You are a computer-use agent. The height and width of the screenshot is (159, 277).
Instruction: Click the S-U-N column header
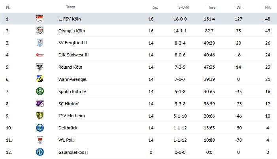184,7
